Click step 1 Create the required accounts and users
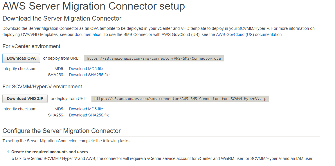Screen dimensions: 335x166 [47, 152]
